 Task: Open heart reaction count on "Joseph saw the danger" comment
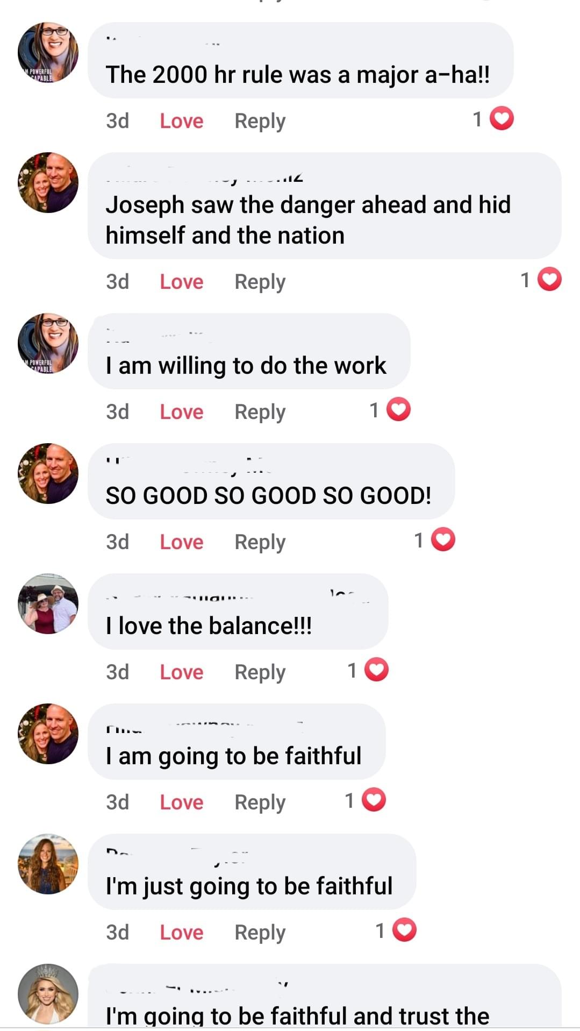click(549, 279)
